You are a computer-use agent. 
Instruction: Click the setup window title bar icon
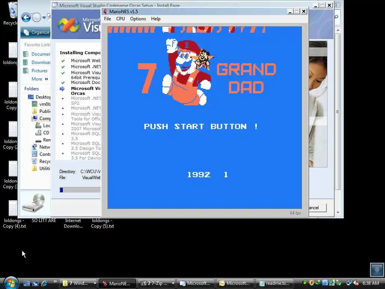click(x=55, y=5)
